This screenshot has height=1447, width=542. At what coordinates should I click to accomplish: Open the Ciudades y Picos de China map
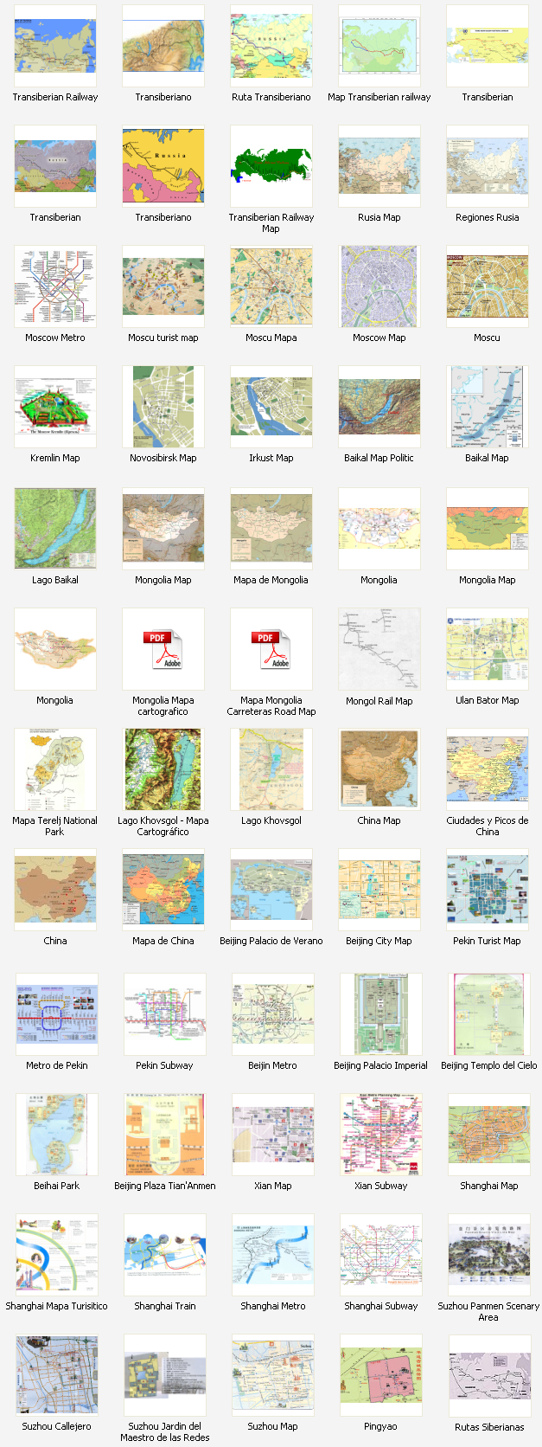point(488,769)
